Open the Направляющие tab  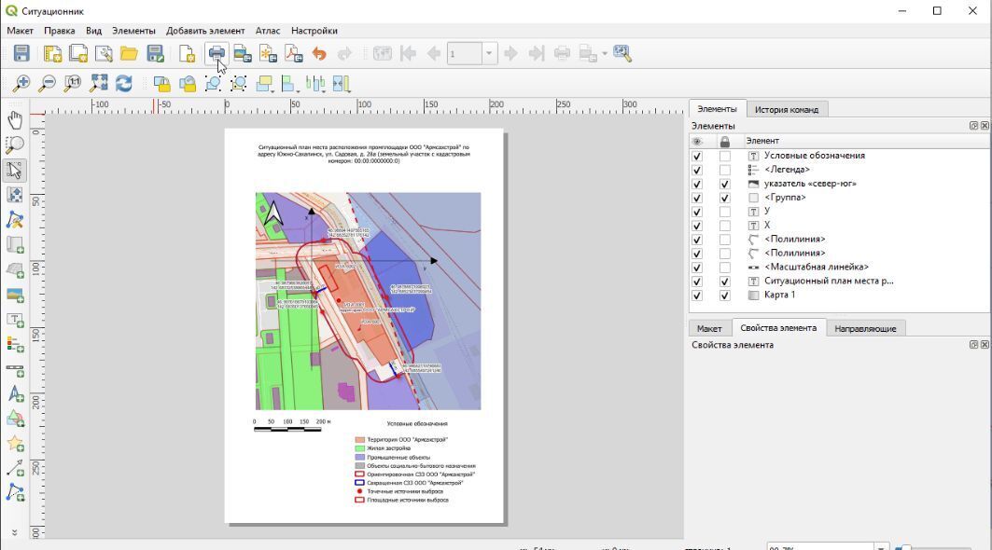pos(864,328)
